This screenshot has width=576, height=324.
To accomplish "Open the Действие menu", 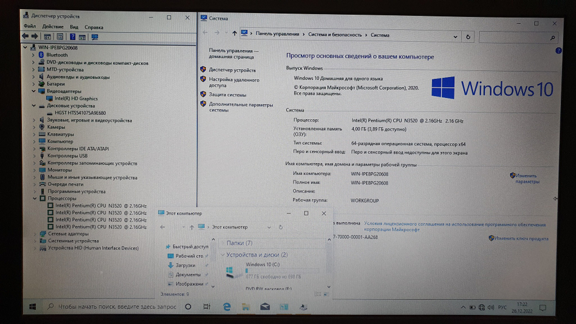I will point(52,26).
